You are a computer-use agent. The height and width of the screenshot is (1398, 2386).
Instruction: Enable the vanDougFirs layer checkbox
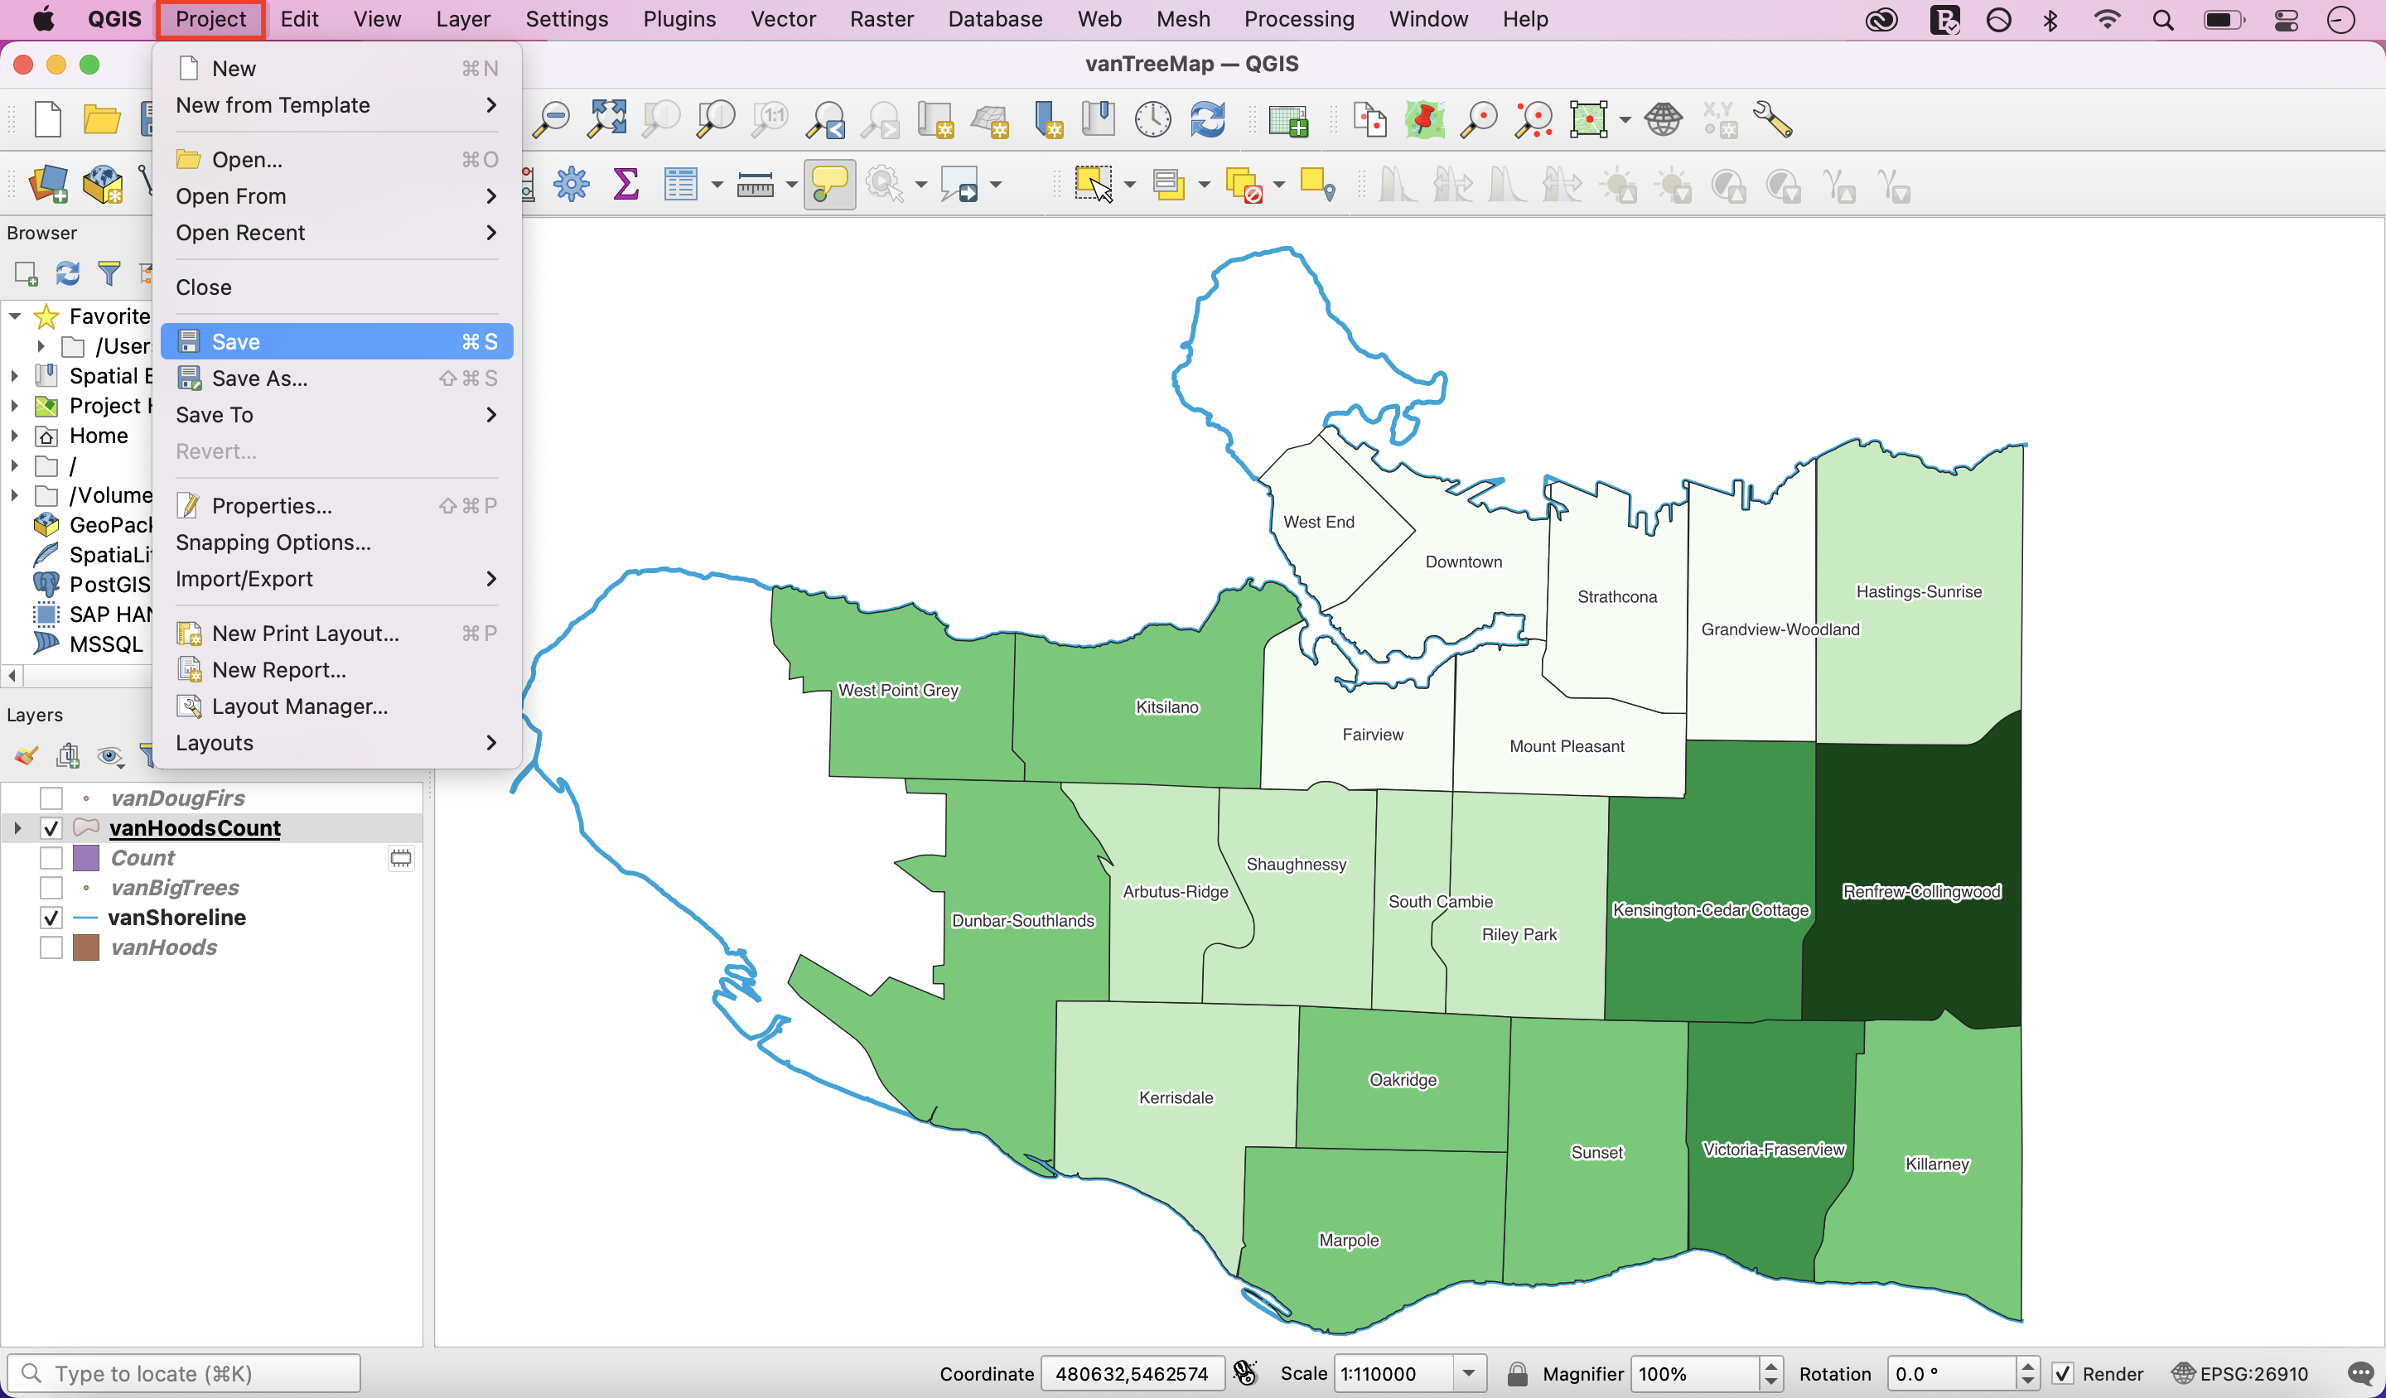click(x=51, y=798)
